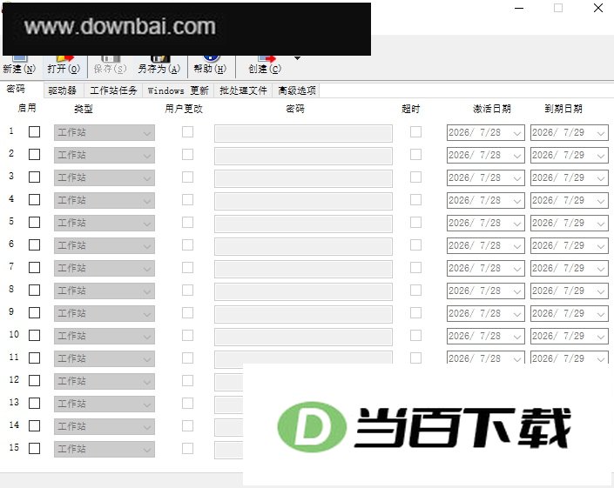The width and height of the screenshot is (614, 488).
Task: Click password field in row 10
Action: point(303,337)
